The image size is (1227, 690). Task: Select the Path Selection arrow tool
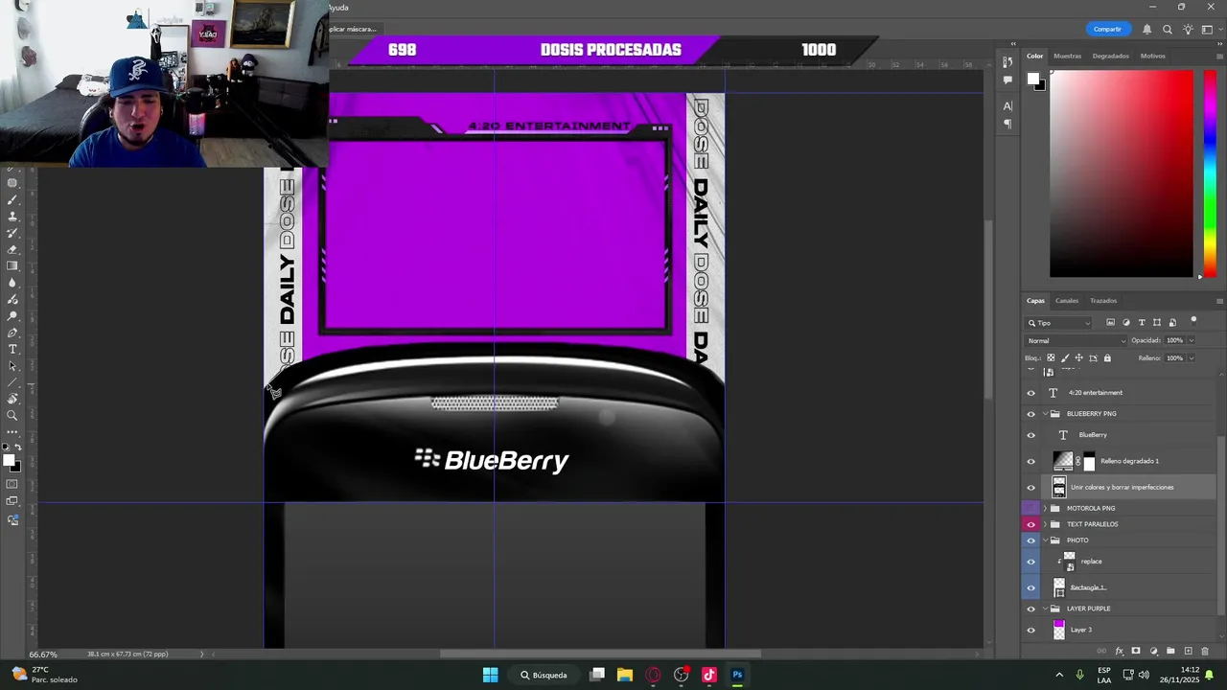[x=12, y=366]
